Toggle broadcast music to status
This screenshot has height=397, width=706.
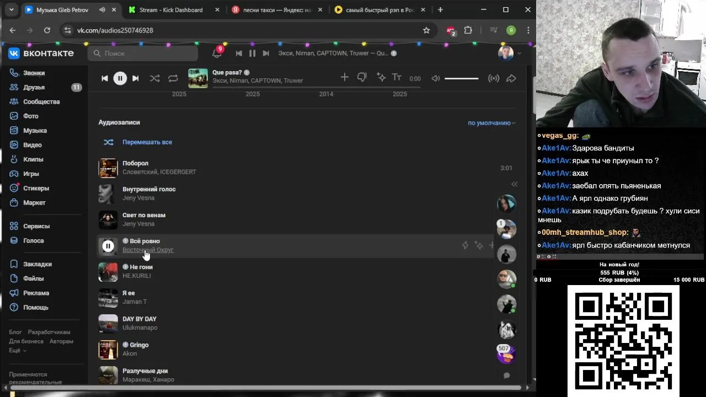(x=494, y=78)
